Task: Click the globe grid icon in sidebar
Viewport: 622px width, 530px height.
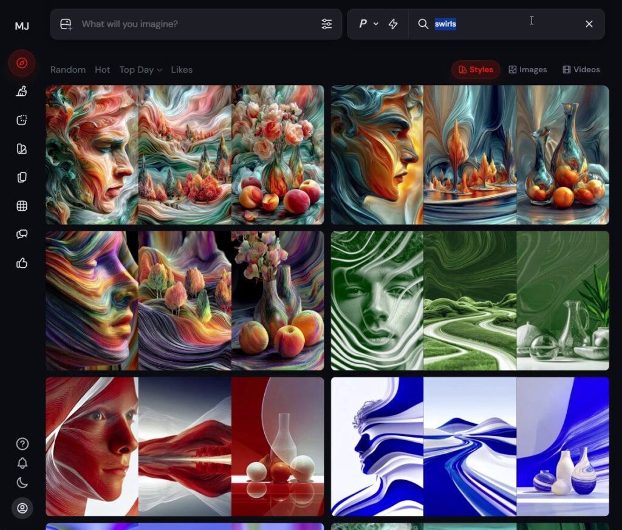Action: [x=22, y=206]
